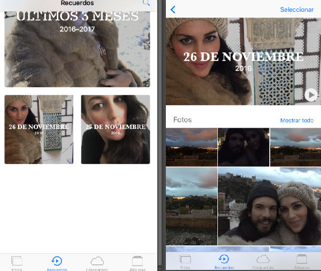Open large couple selfie with beanies photo
Image resolution: width=321 pixels, height=271 pixels.
[x=270, y=206]
